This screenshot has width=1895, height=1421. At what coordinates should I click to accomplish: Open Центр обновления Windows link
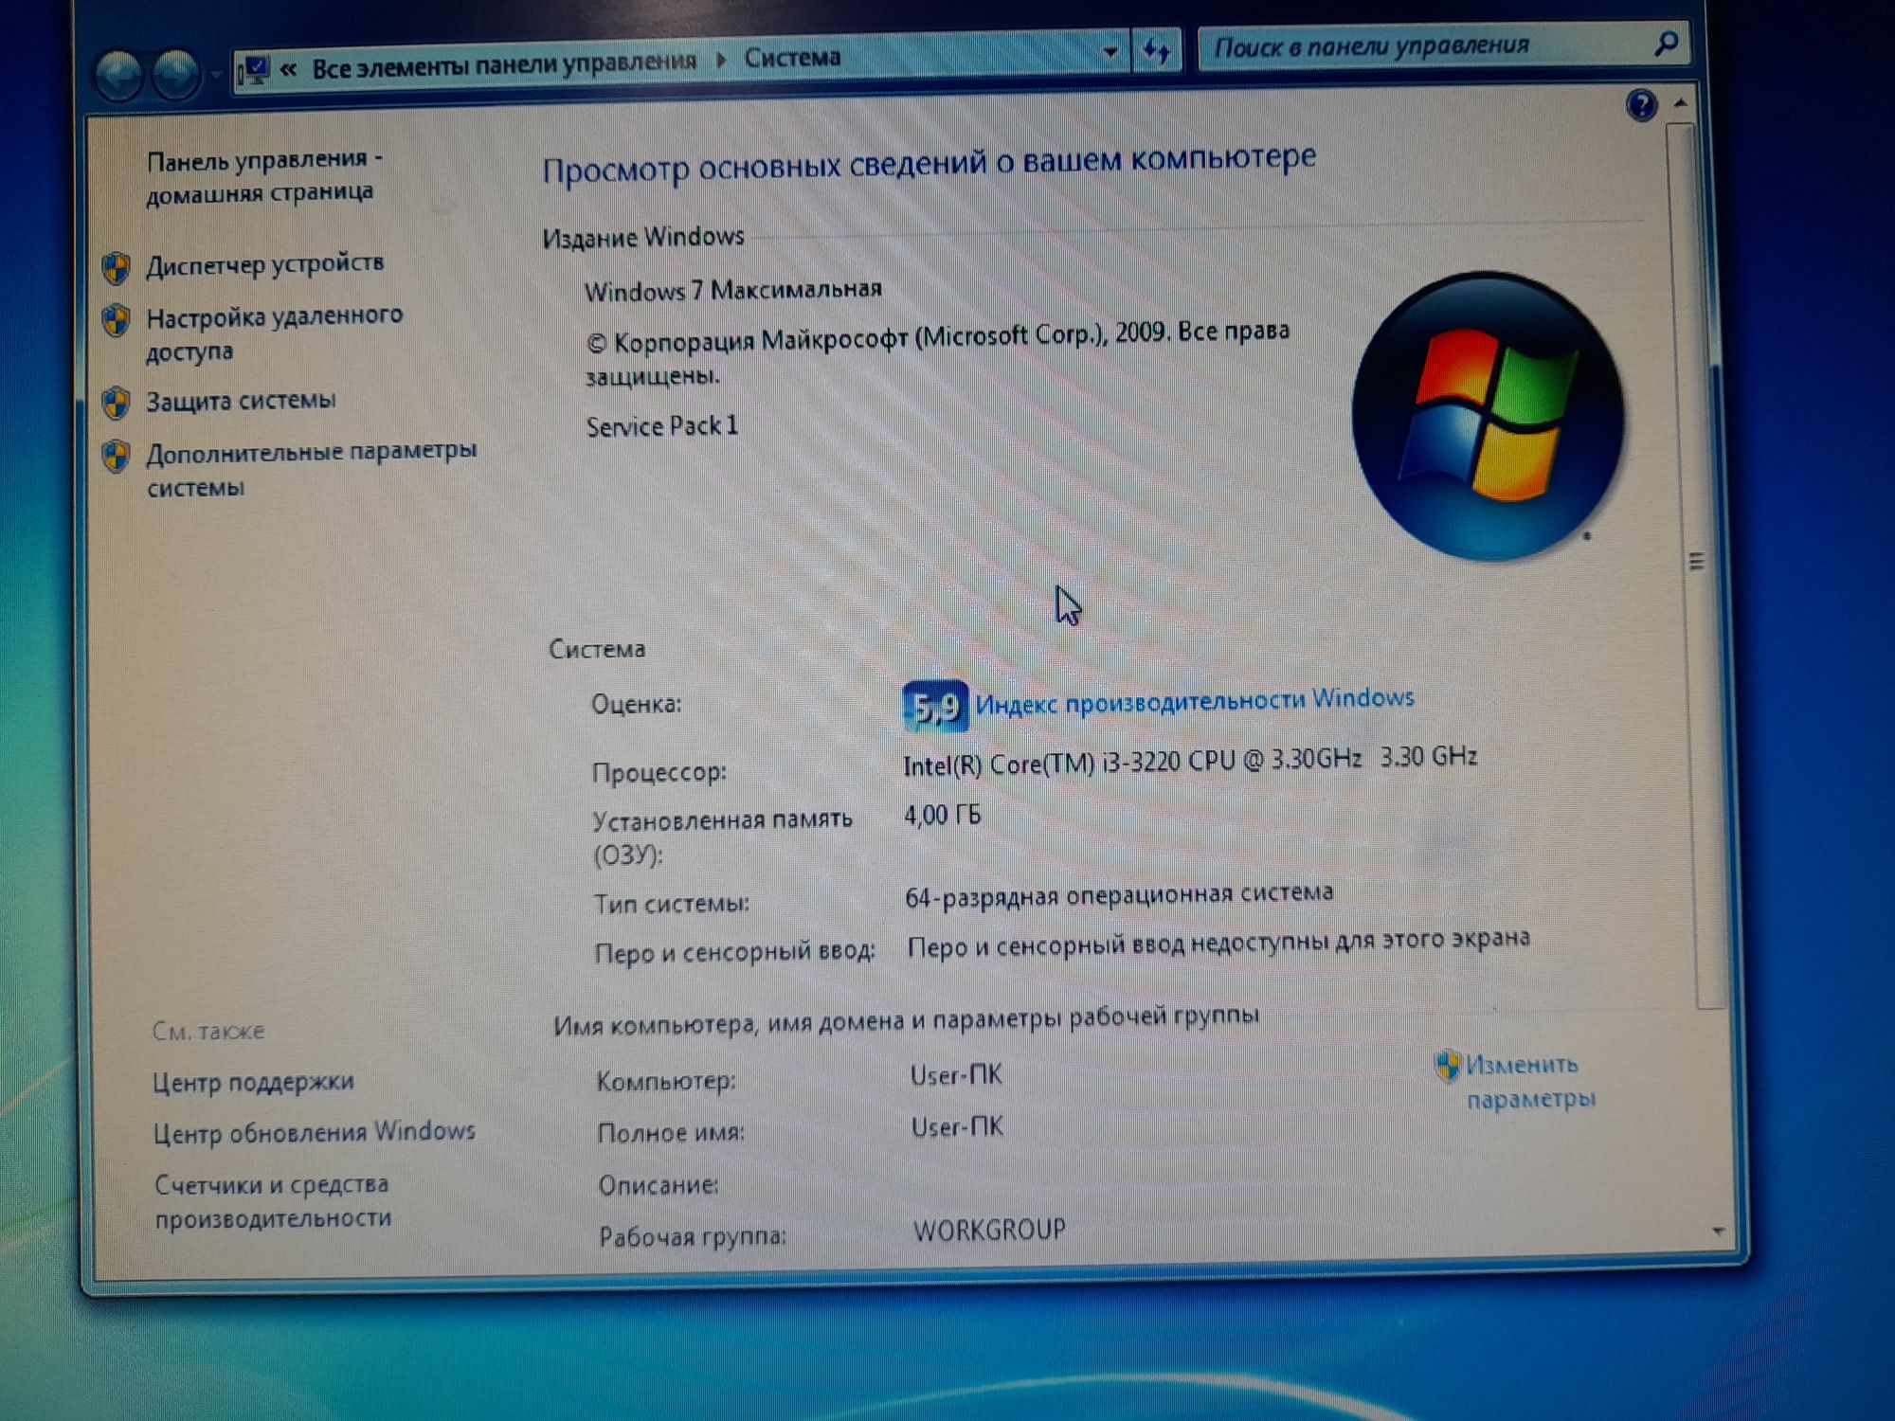click(315, 1132)
